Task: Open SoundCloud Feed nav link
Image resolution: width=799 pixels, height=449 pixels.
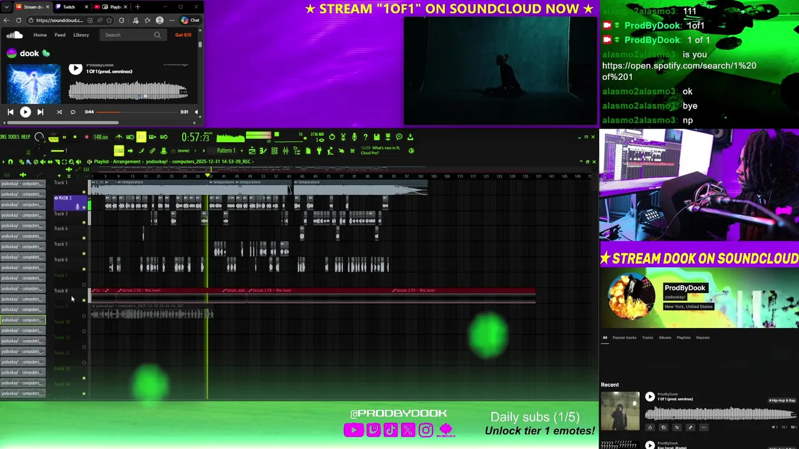Action: [60, 35]
